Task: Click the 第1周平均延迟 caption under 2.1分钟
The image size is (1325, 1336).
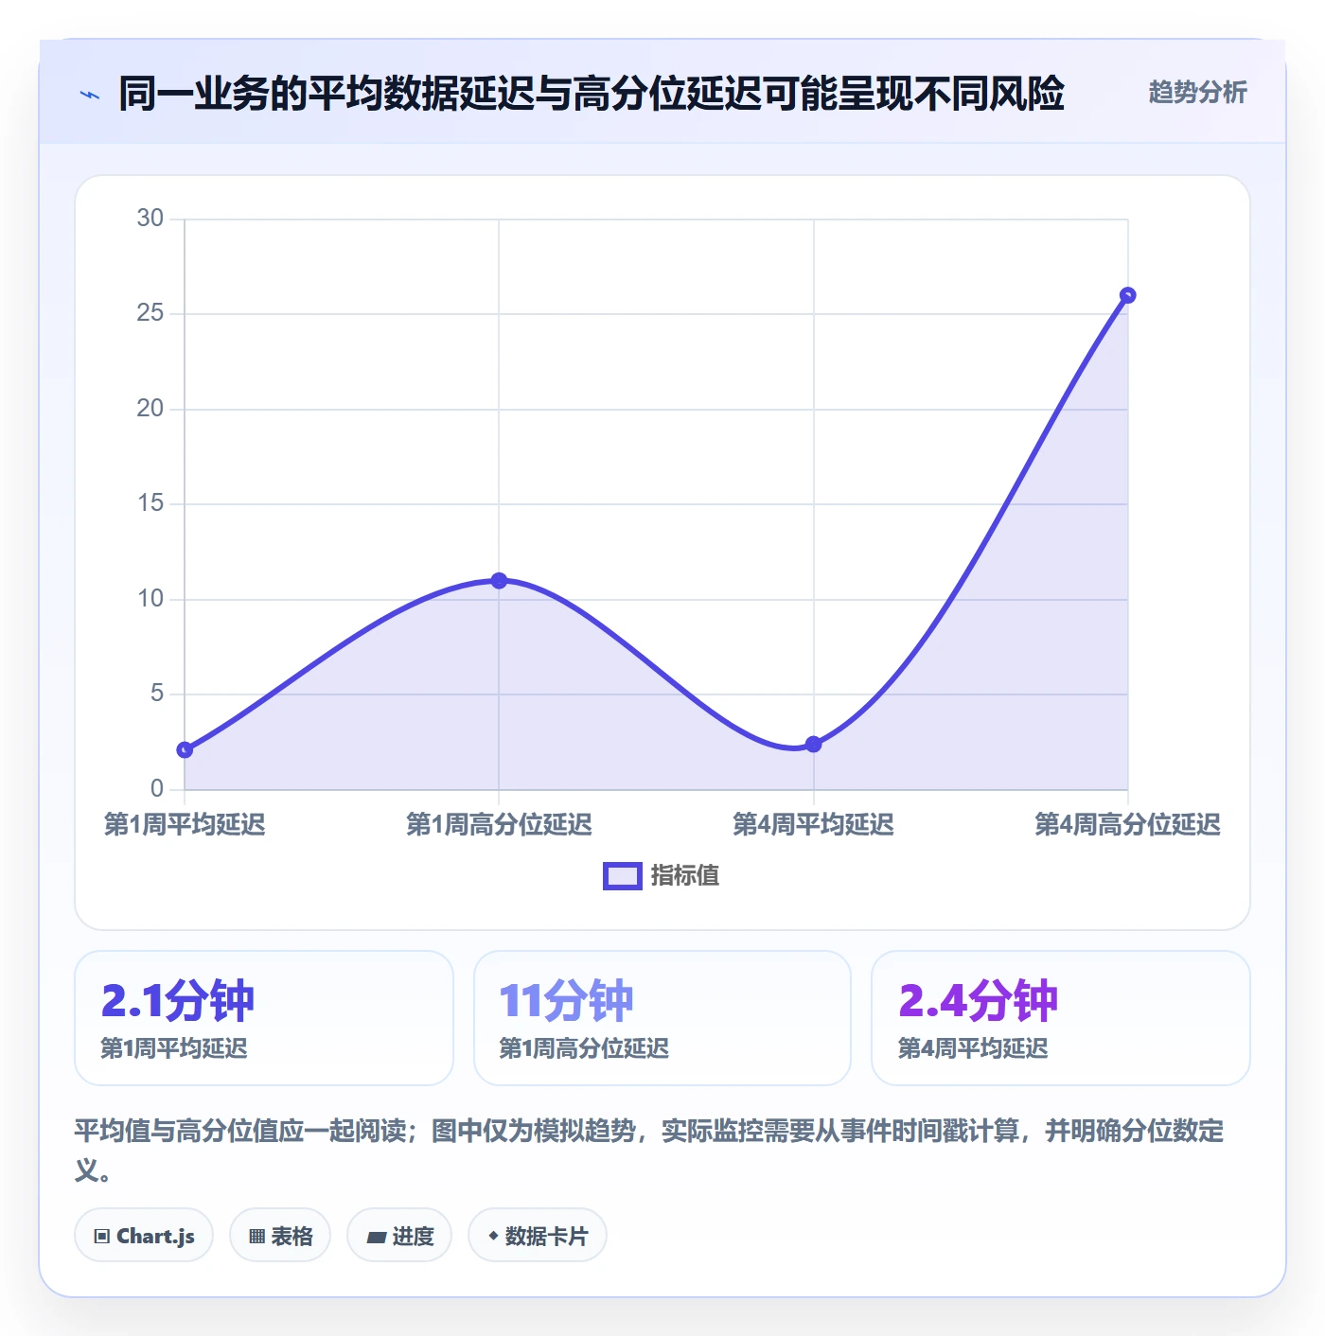Action: pos(174,1048)
